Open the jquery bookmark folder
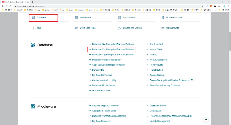The width and height of the screenshot is (231, 125). coord(70,10)
